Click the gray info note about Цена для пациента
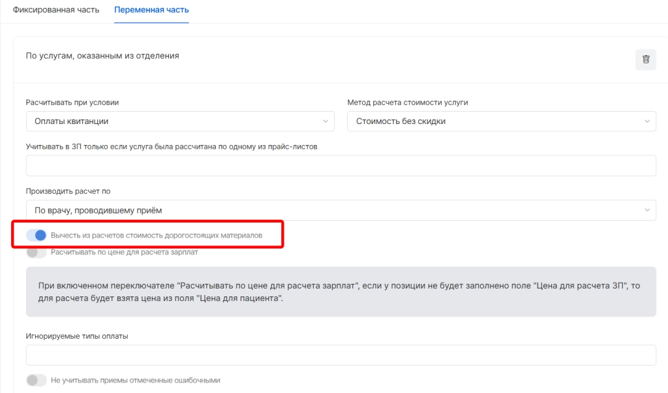The width and height of the screenshot is (668, 393). (x=341, y=292)
